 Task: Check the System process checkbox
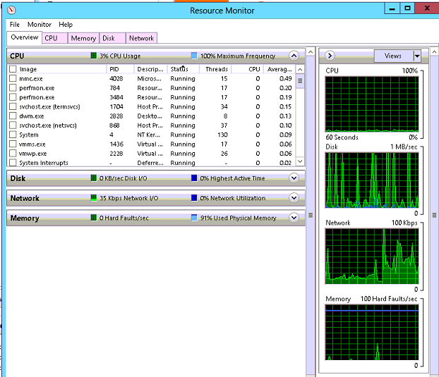click(x=13, y=135)
